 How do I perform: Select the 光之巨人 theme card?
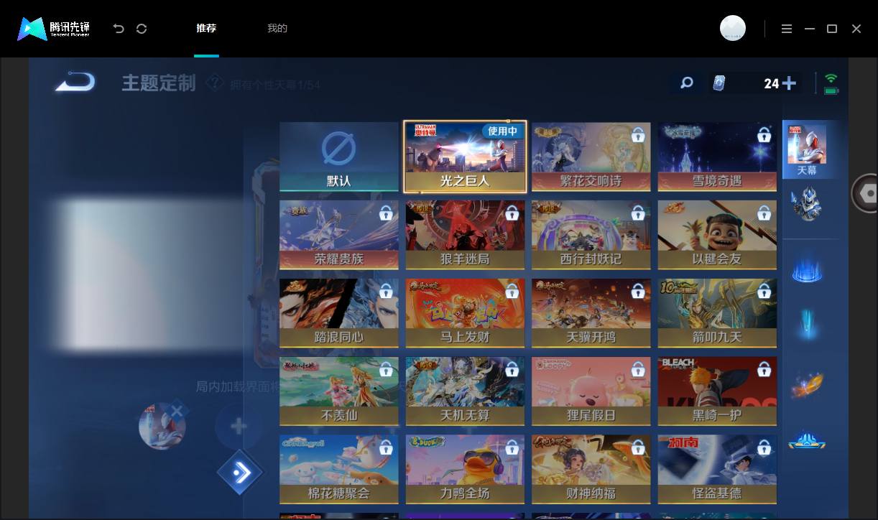coord(465,157)
